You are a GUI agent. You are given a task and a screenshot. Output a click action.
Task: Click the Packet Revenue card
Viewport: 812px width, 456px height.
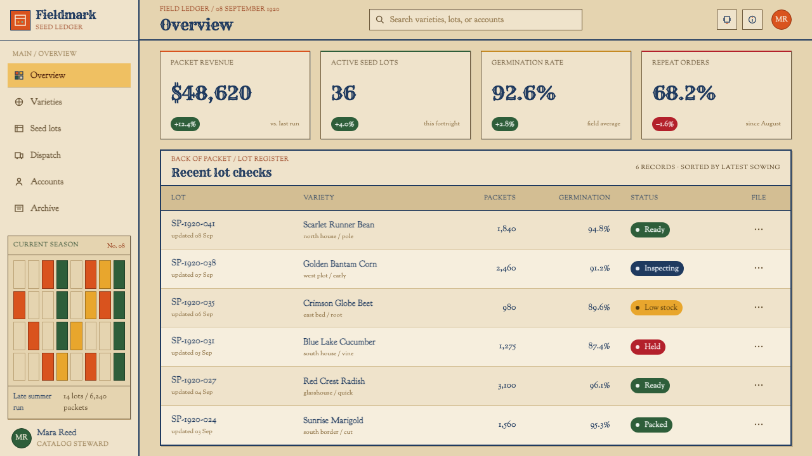click(x=235, y=95)
